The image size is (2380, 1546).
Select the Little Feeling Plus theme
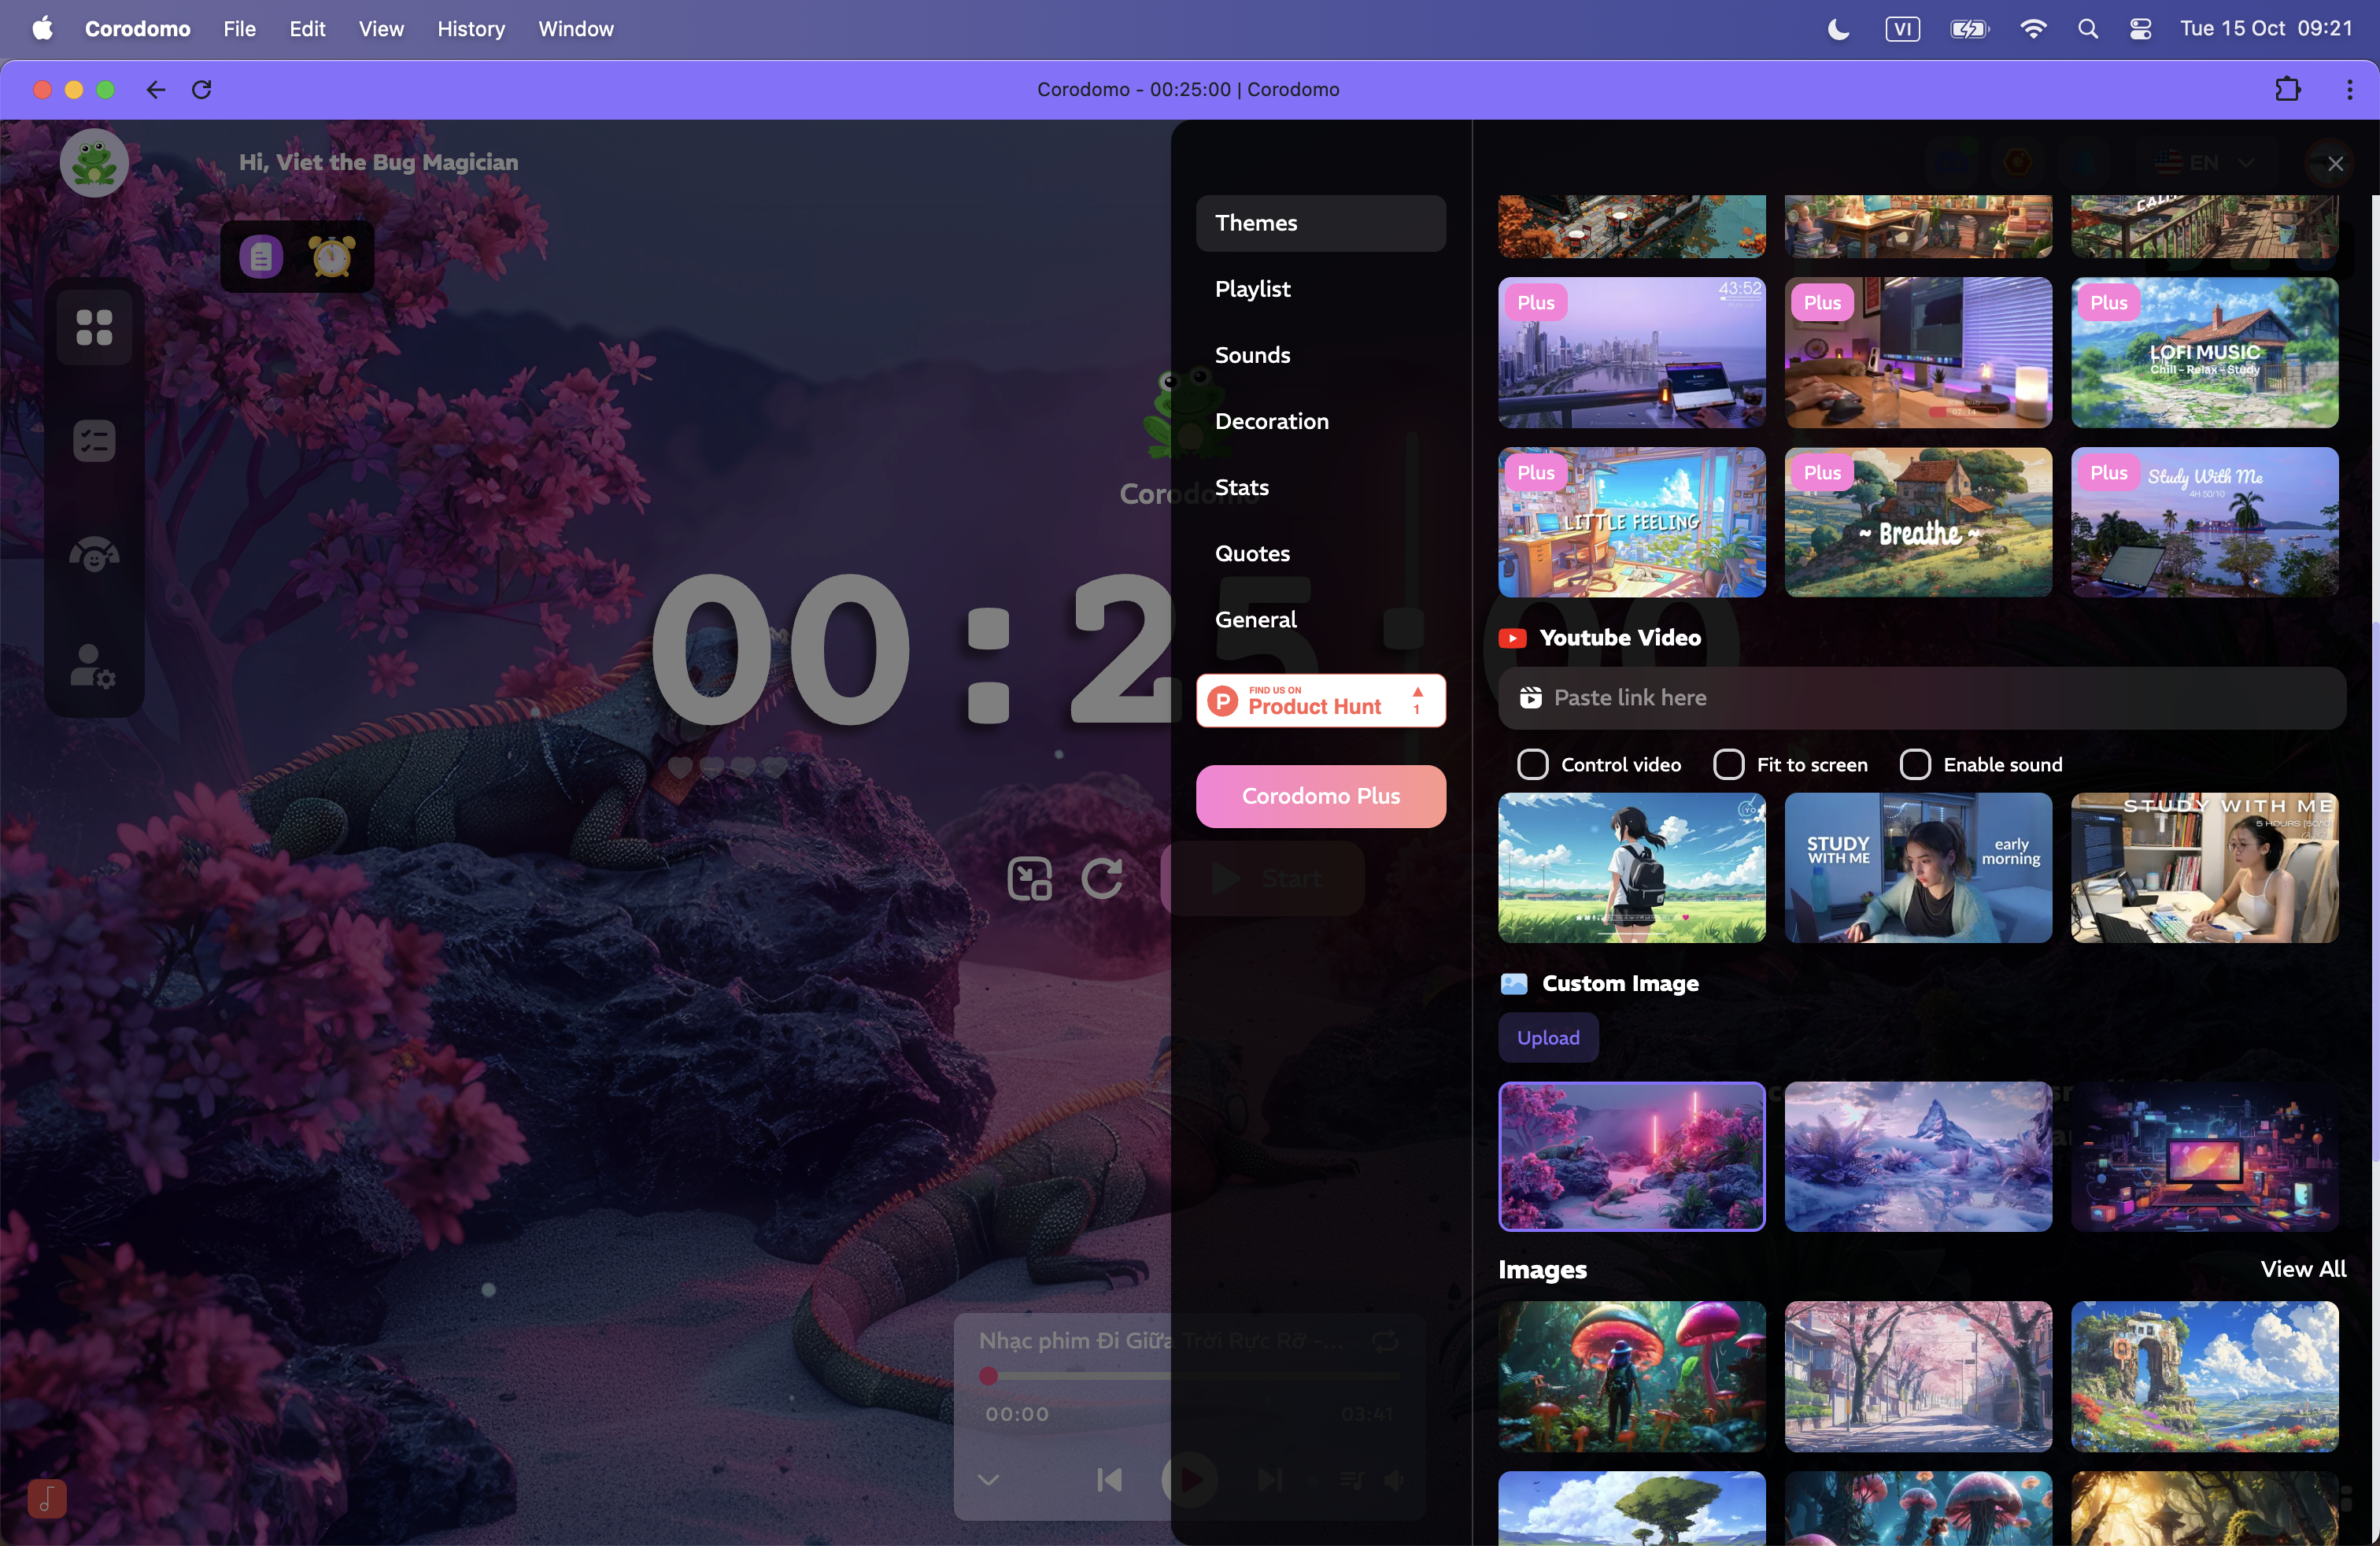click(x=1632, y=522)
